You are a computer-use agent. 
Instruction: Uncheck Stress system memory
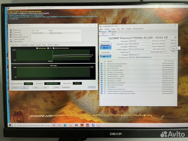tap(13, 37)
